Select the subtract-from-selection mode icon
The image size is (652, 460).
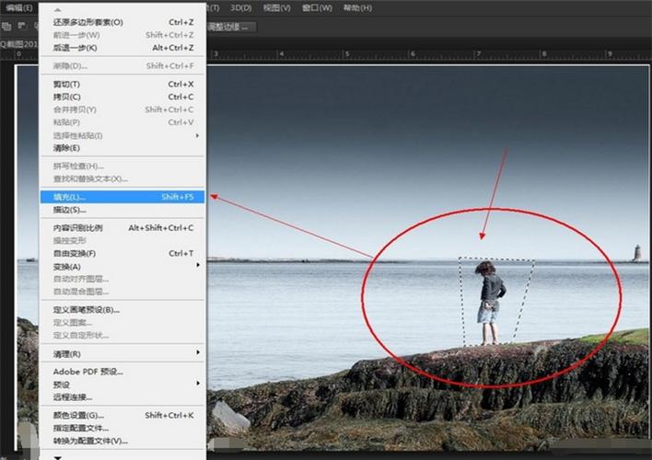coord(21,27)
